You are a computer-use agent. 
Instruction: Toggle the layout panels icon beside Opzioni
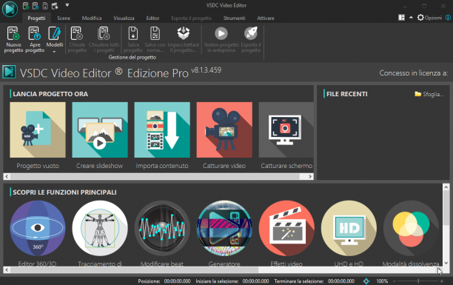[402, 18]
